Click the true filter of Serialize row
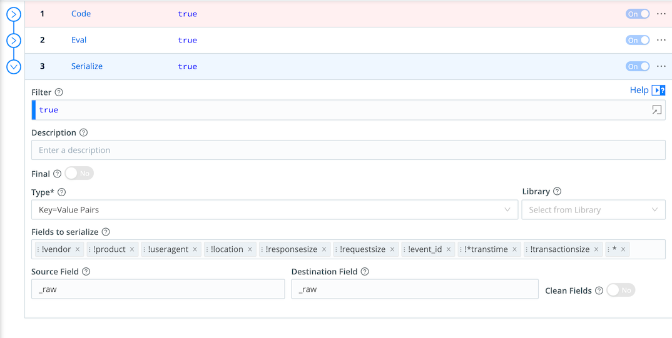672x338 pixels. click(187, 66)
